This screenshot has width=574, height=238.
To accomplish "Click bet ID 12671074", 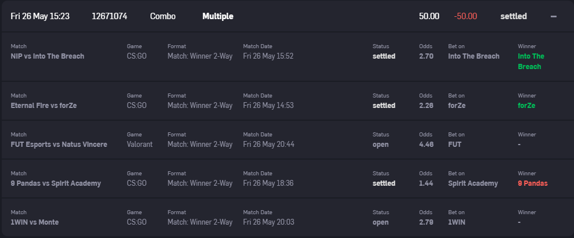I will pyautogui.click(x=109, y=16).
